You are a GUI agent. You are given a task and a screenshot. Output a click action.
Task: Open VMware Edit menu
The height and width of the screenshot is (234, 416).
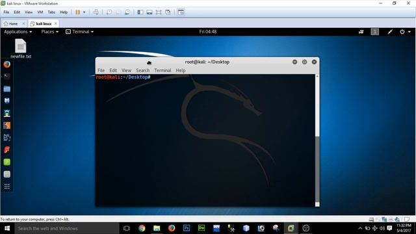point(17,12)
